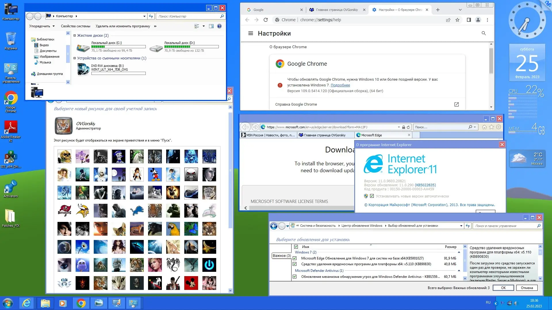
Task: Open Internet Explorer tools gear icon
Action: tap(499, 127)
